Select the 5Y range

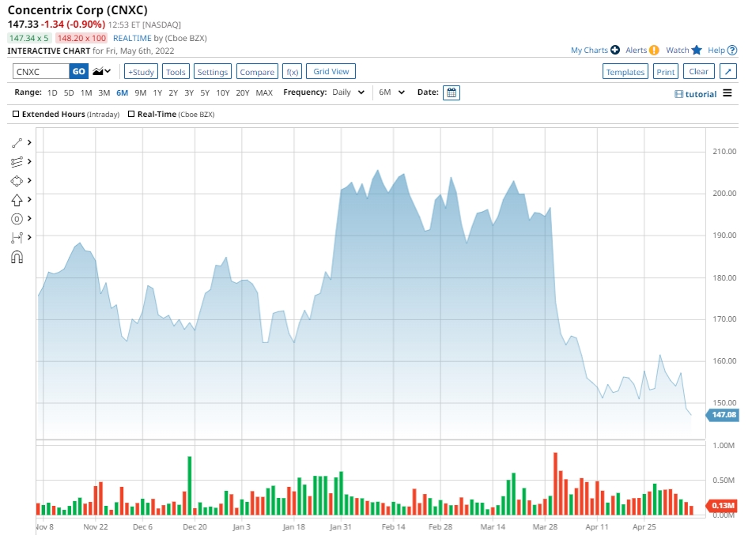point(205,92)
